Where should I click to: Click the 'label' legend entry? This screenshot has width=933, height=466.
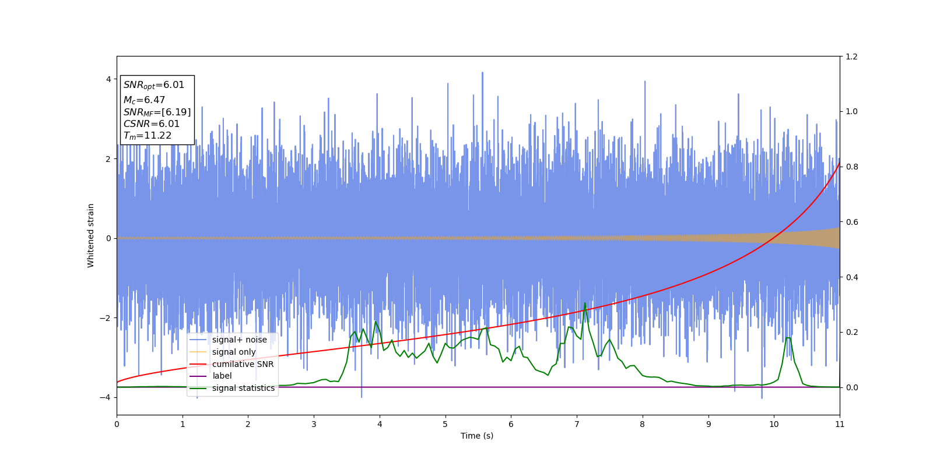coord(211,376)
